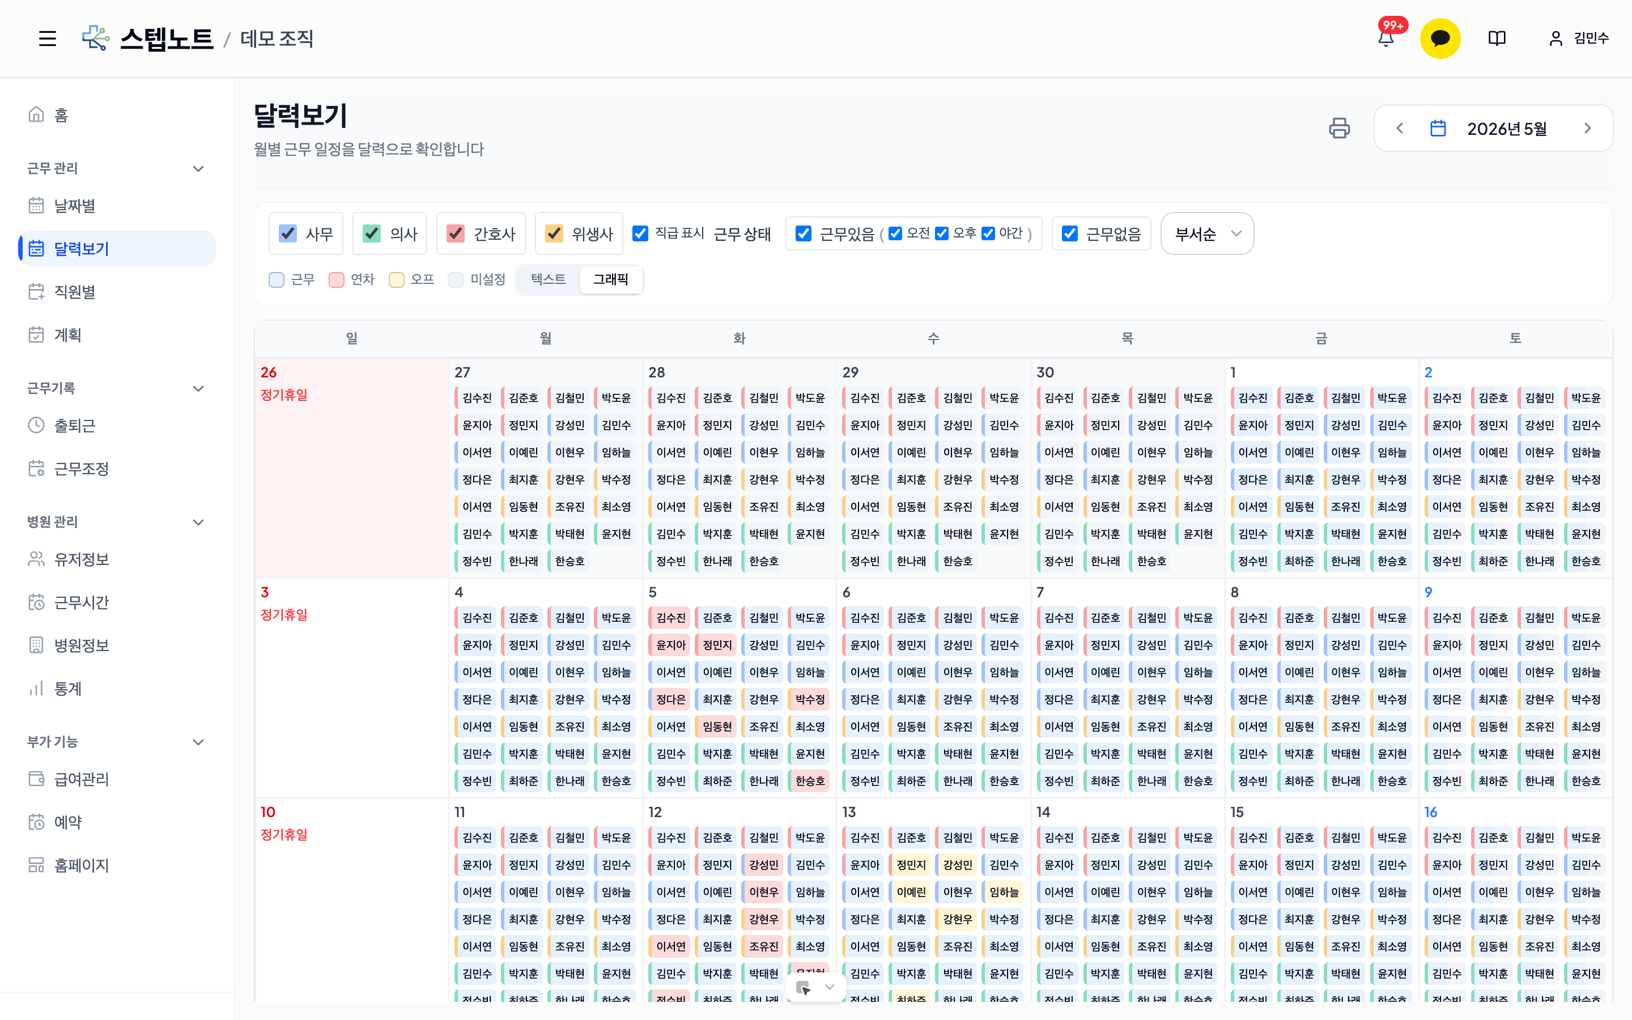This screenshot has height=1020, width=1632.
Task: Click the 유저정보 people icon
Action: coord(36,559)
